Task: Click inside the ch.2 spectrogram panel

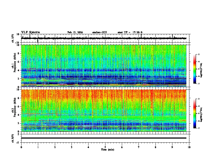Action: point(104,111)
